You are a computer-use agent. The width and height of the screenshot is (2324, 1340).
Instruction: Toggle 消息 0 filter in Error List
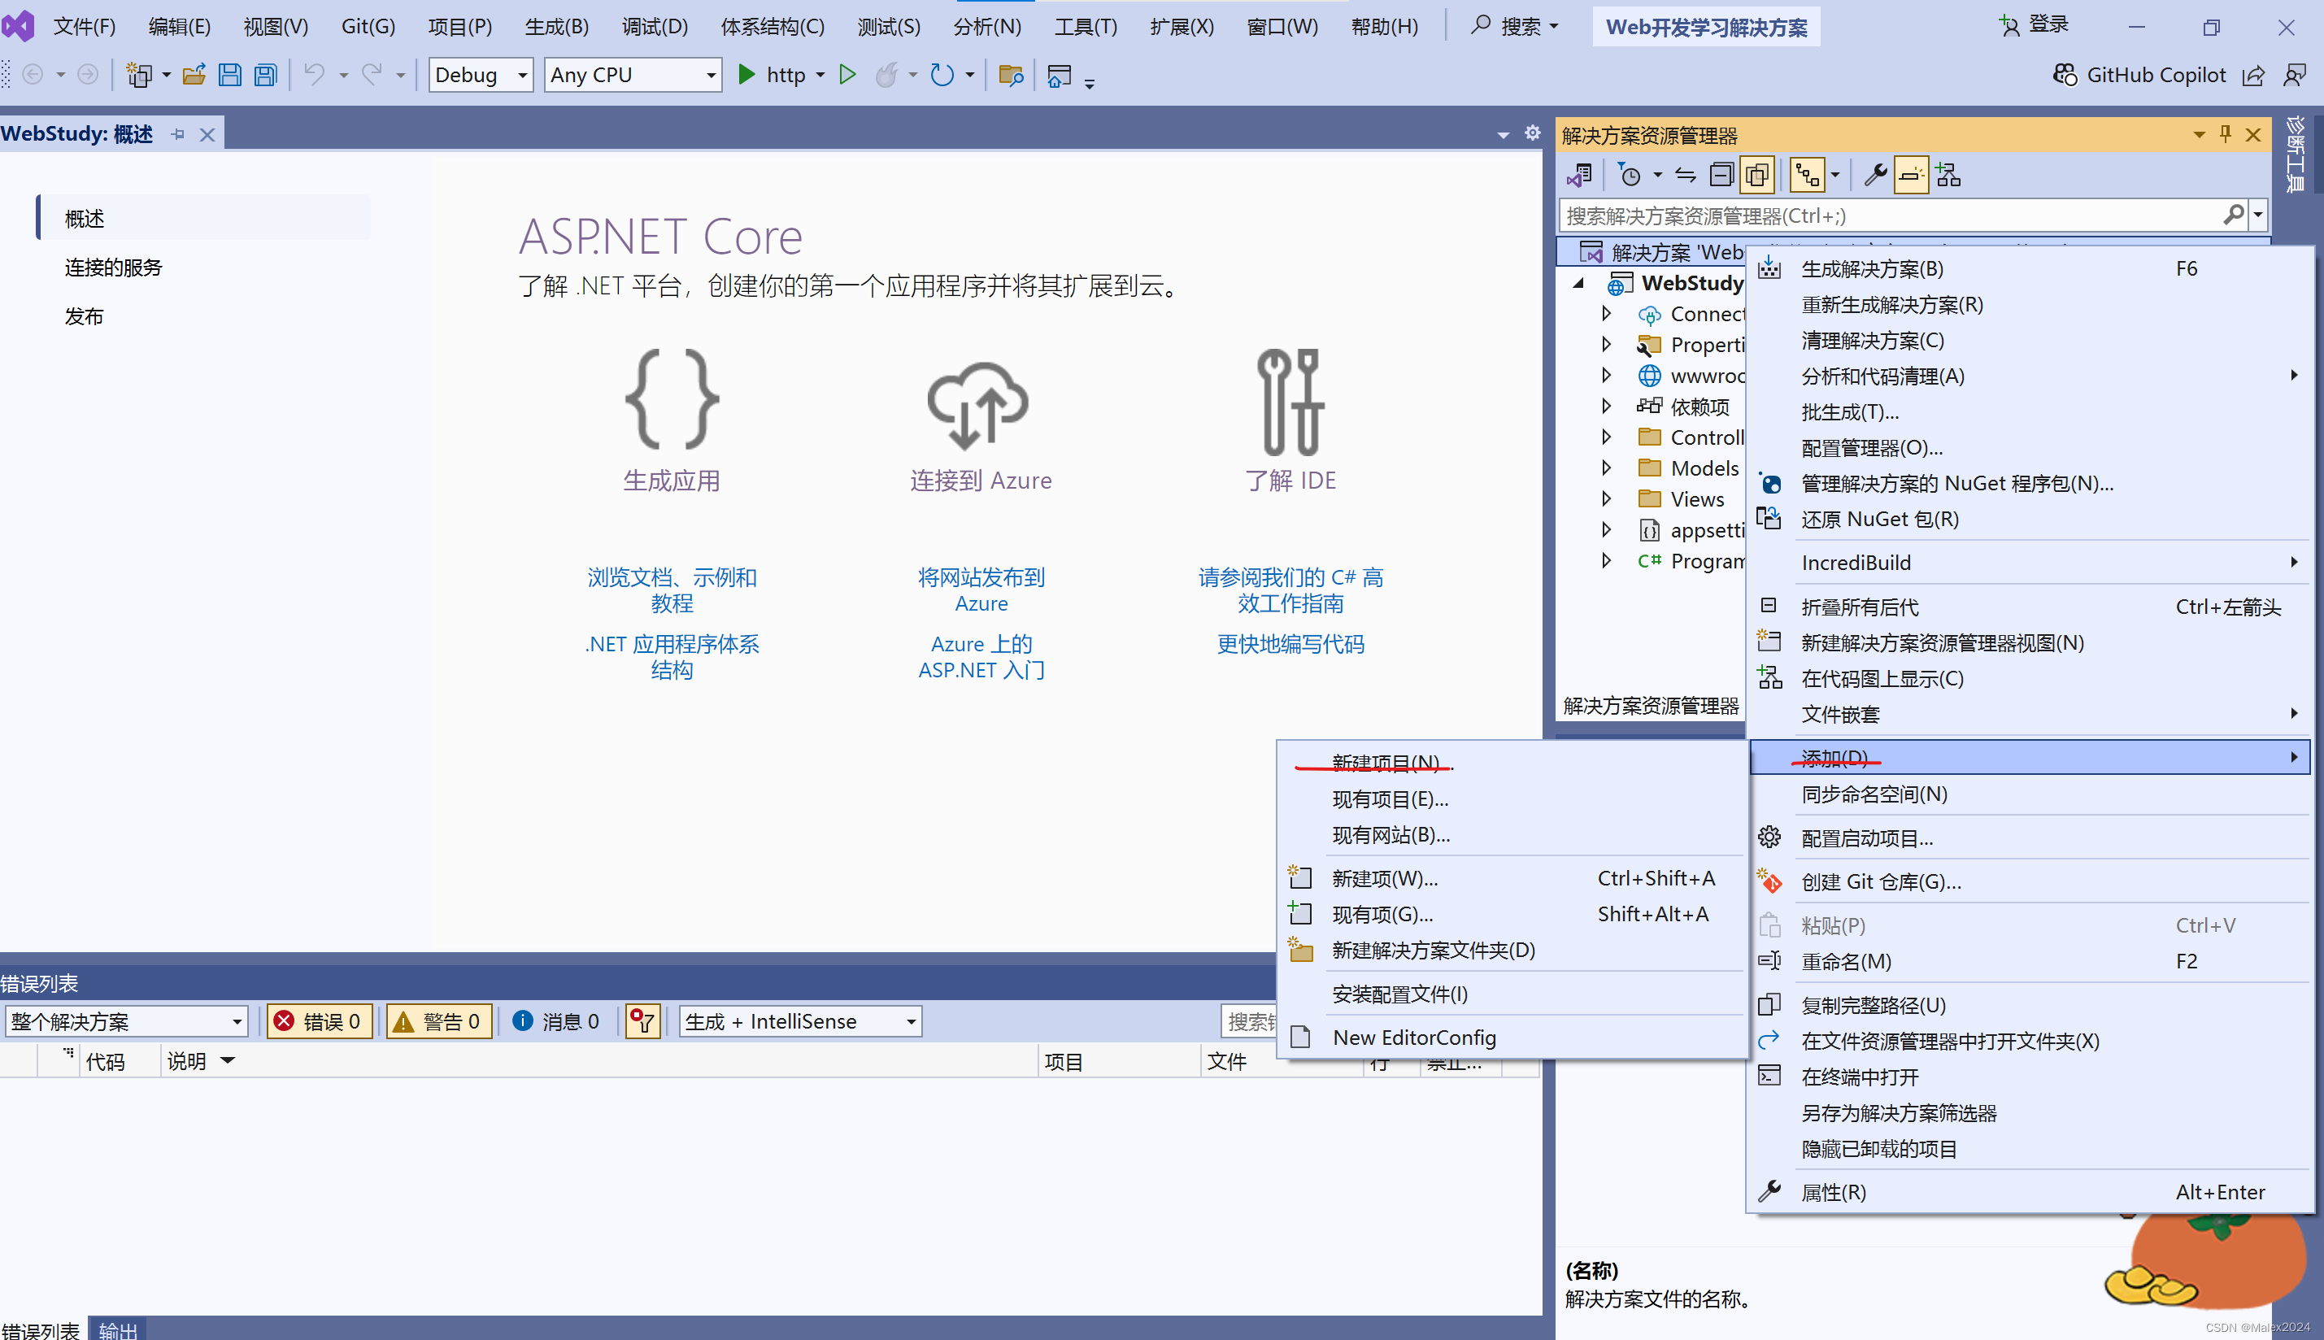coord(556,1020)
